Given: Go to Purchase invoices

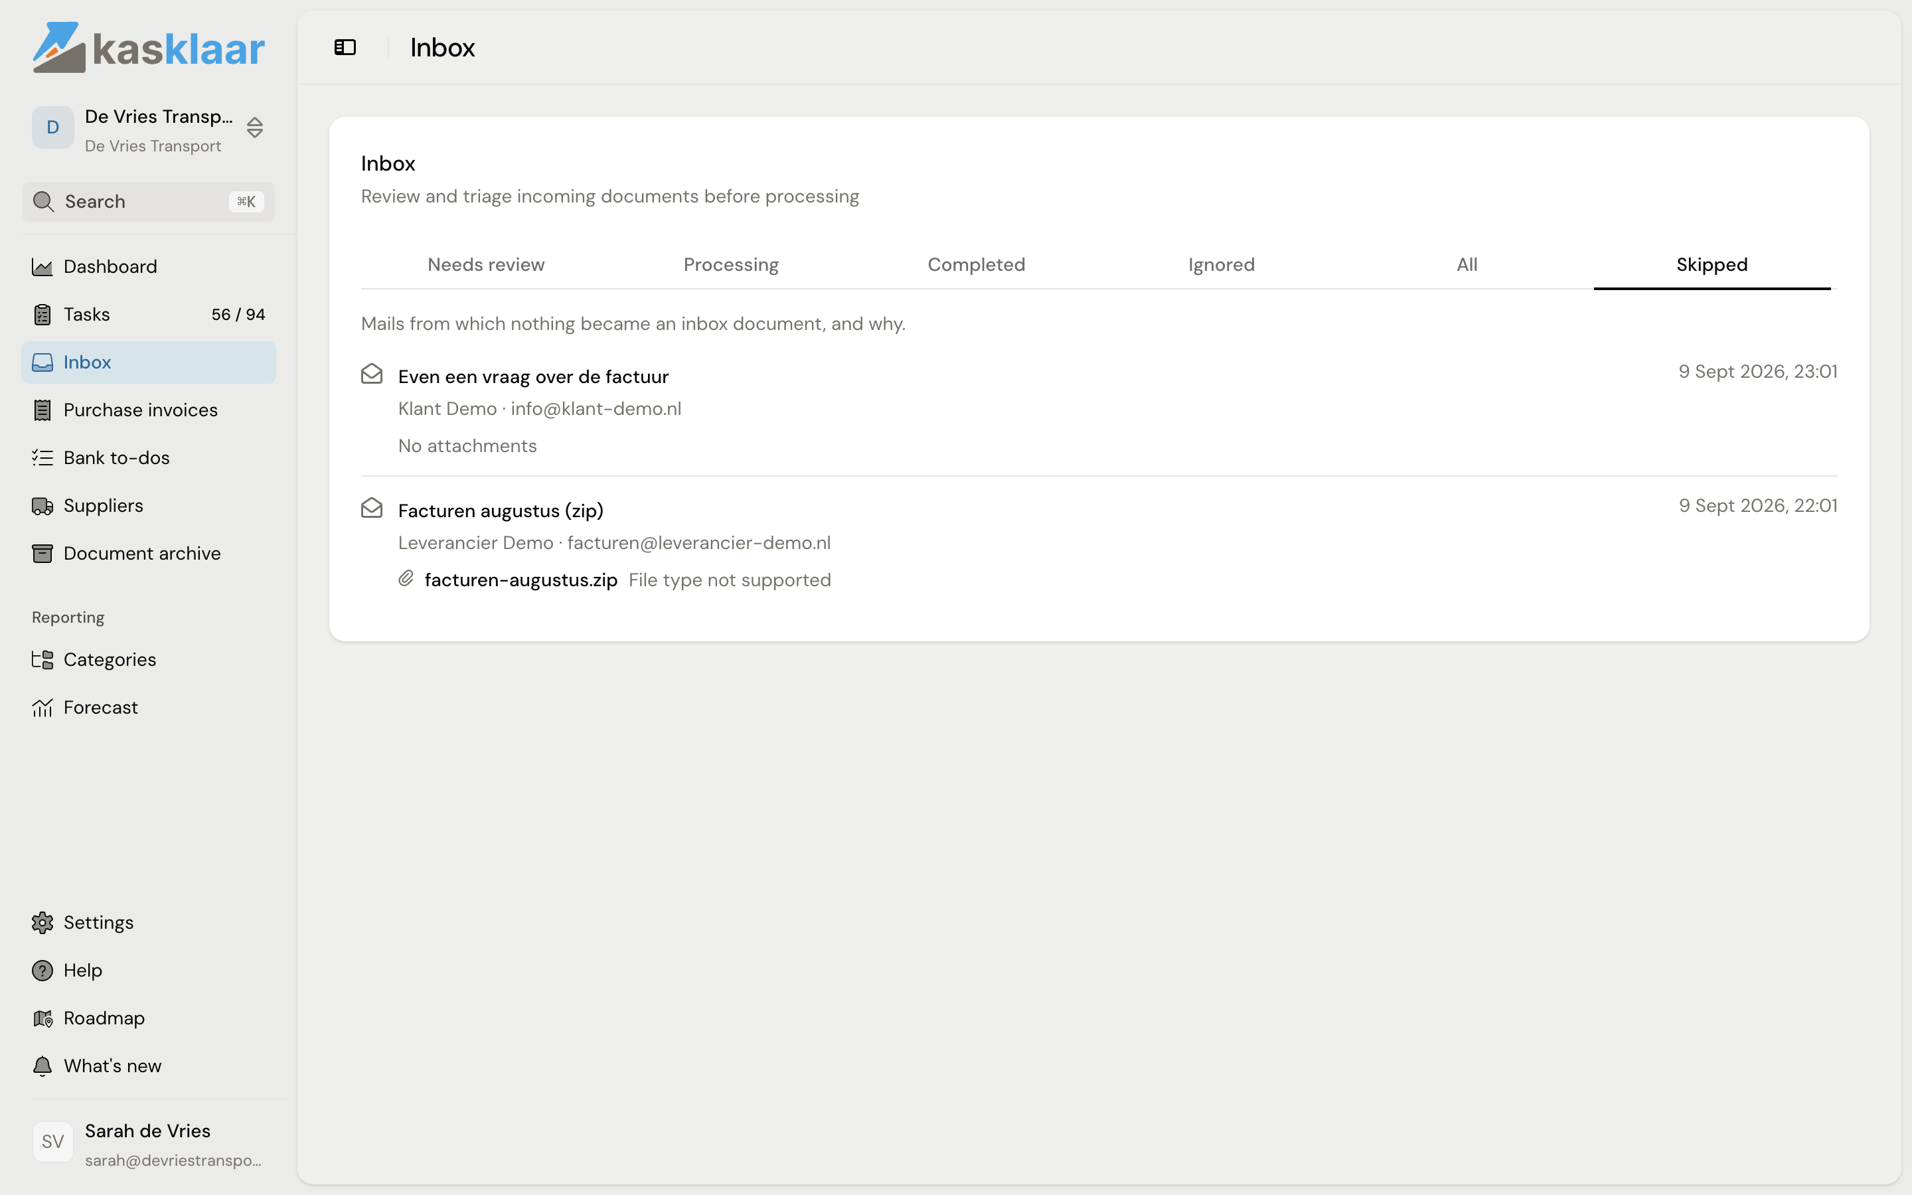Looking at the screenshot, I should tap(149, 410).
